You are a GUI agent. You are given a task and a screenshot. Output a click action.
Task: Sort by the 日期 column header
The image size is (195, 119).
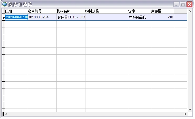16,11
